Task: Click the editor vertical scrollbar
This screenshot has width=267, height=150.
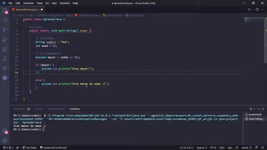Action: (265, 40)
